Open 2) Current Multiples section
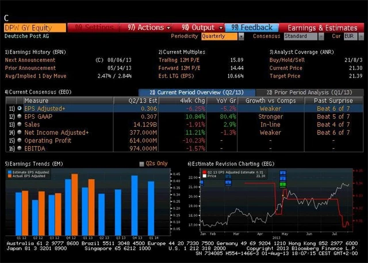The height and width of the screenshot is (263, 368). [x=182, y=52]
